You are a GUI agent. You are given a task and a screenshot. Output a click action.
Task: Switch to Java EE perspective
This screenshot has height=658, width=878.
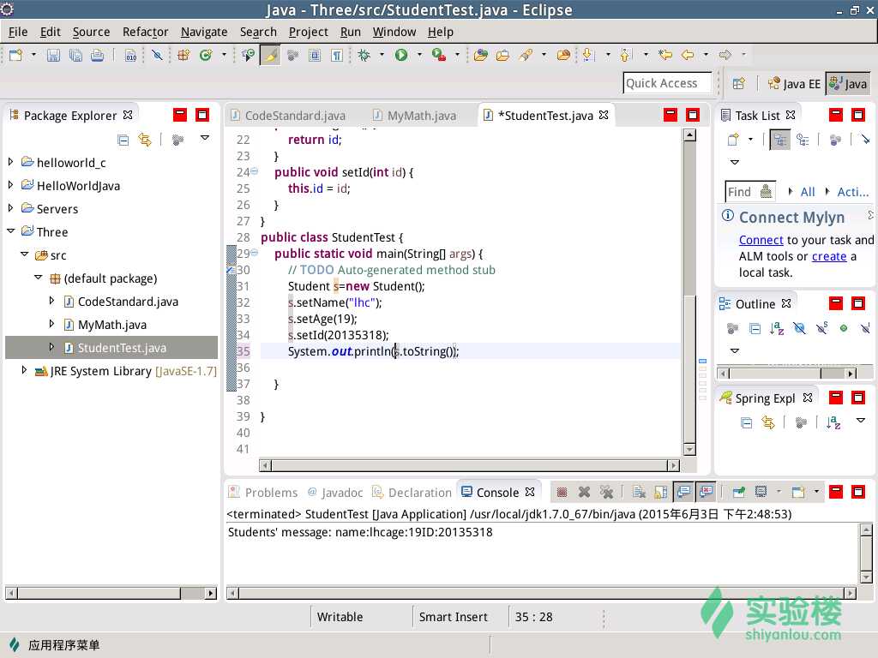click(793, 84)
